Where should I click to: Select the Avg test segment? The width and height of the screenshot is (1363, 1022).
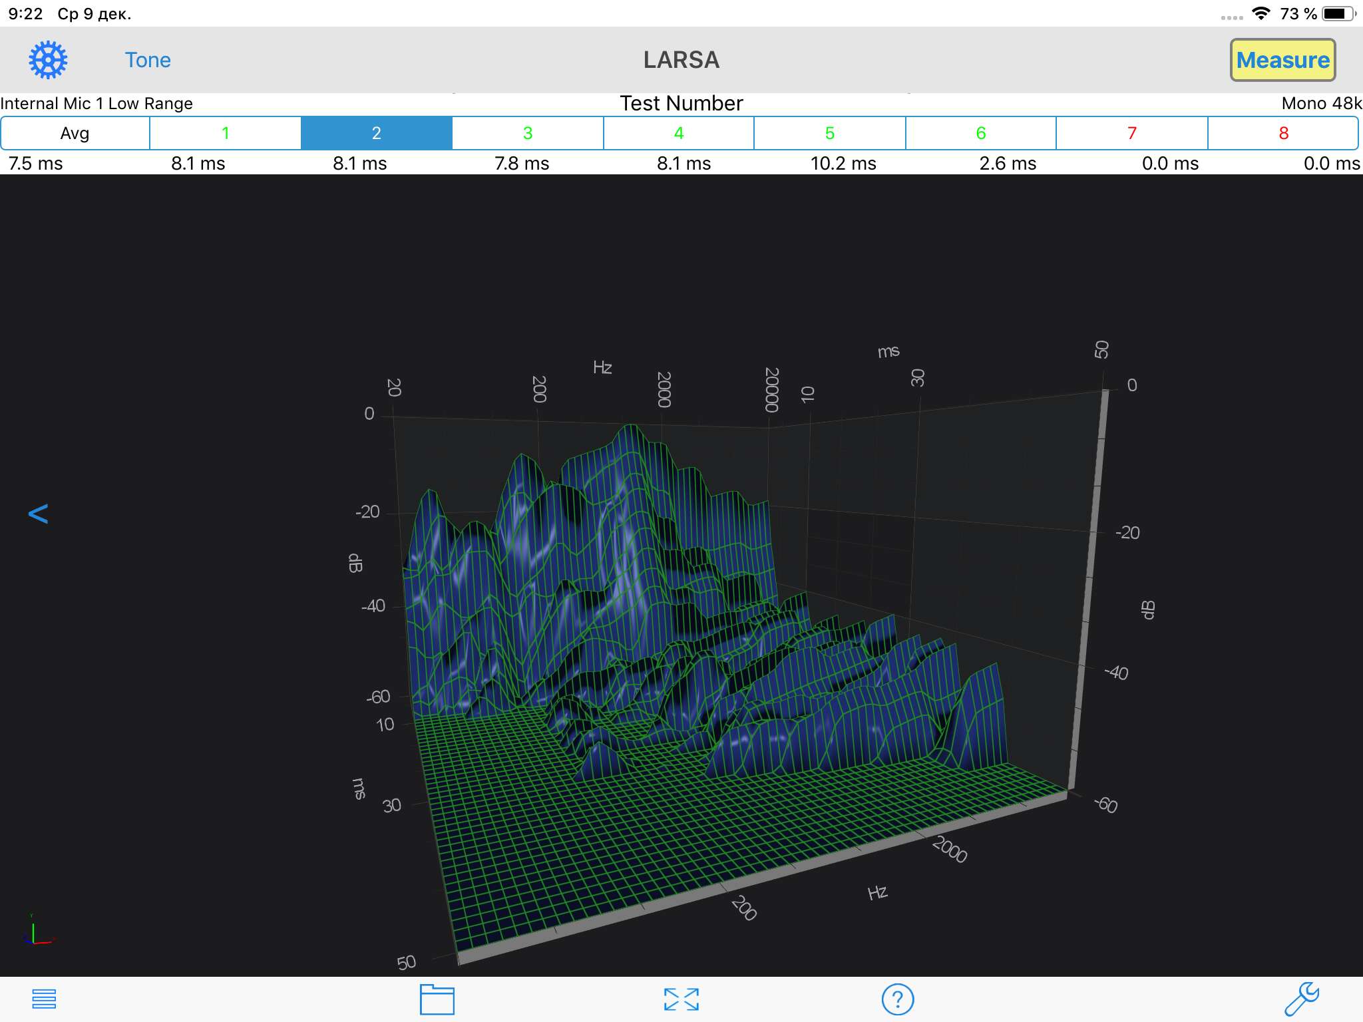[x=75, y=133]
